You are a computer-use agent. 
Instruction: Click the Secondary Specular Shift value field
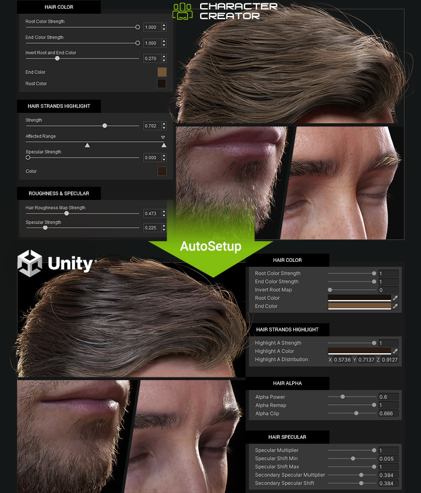pyautogui.click(x=388, y=484)
